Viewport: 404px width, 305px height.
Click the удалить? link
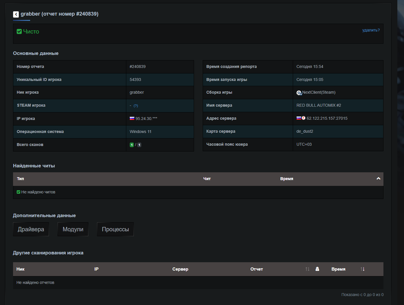click(x=371, y=30)
